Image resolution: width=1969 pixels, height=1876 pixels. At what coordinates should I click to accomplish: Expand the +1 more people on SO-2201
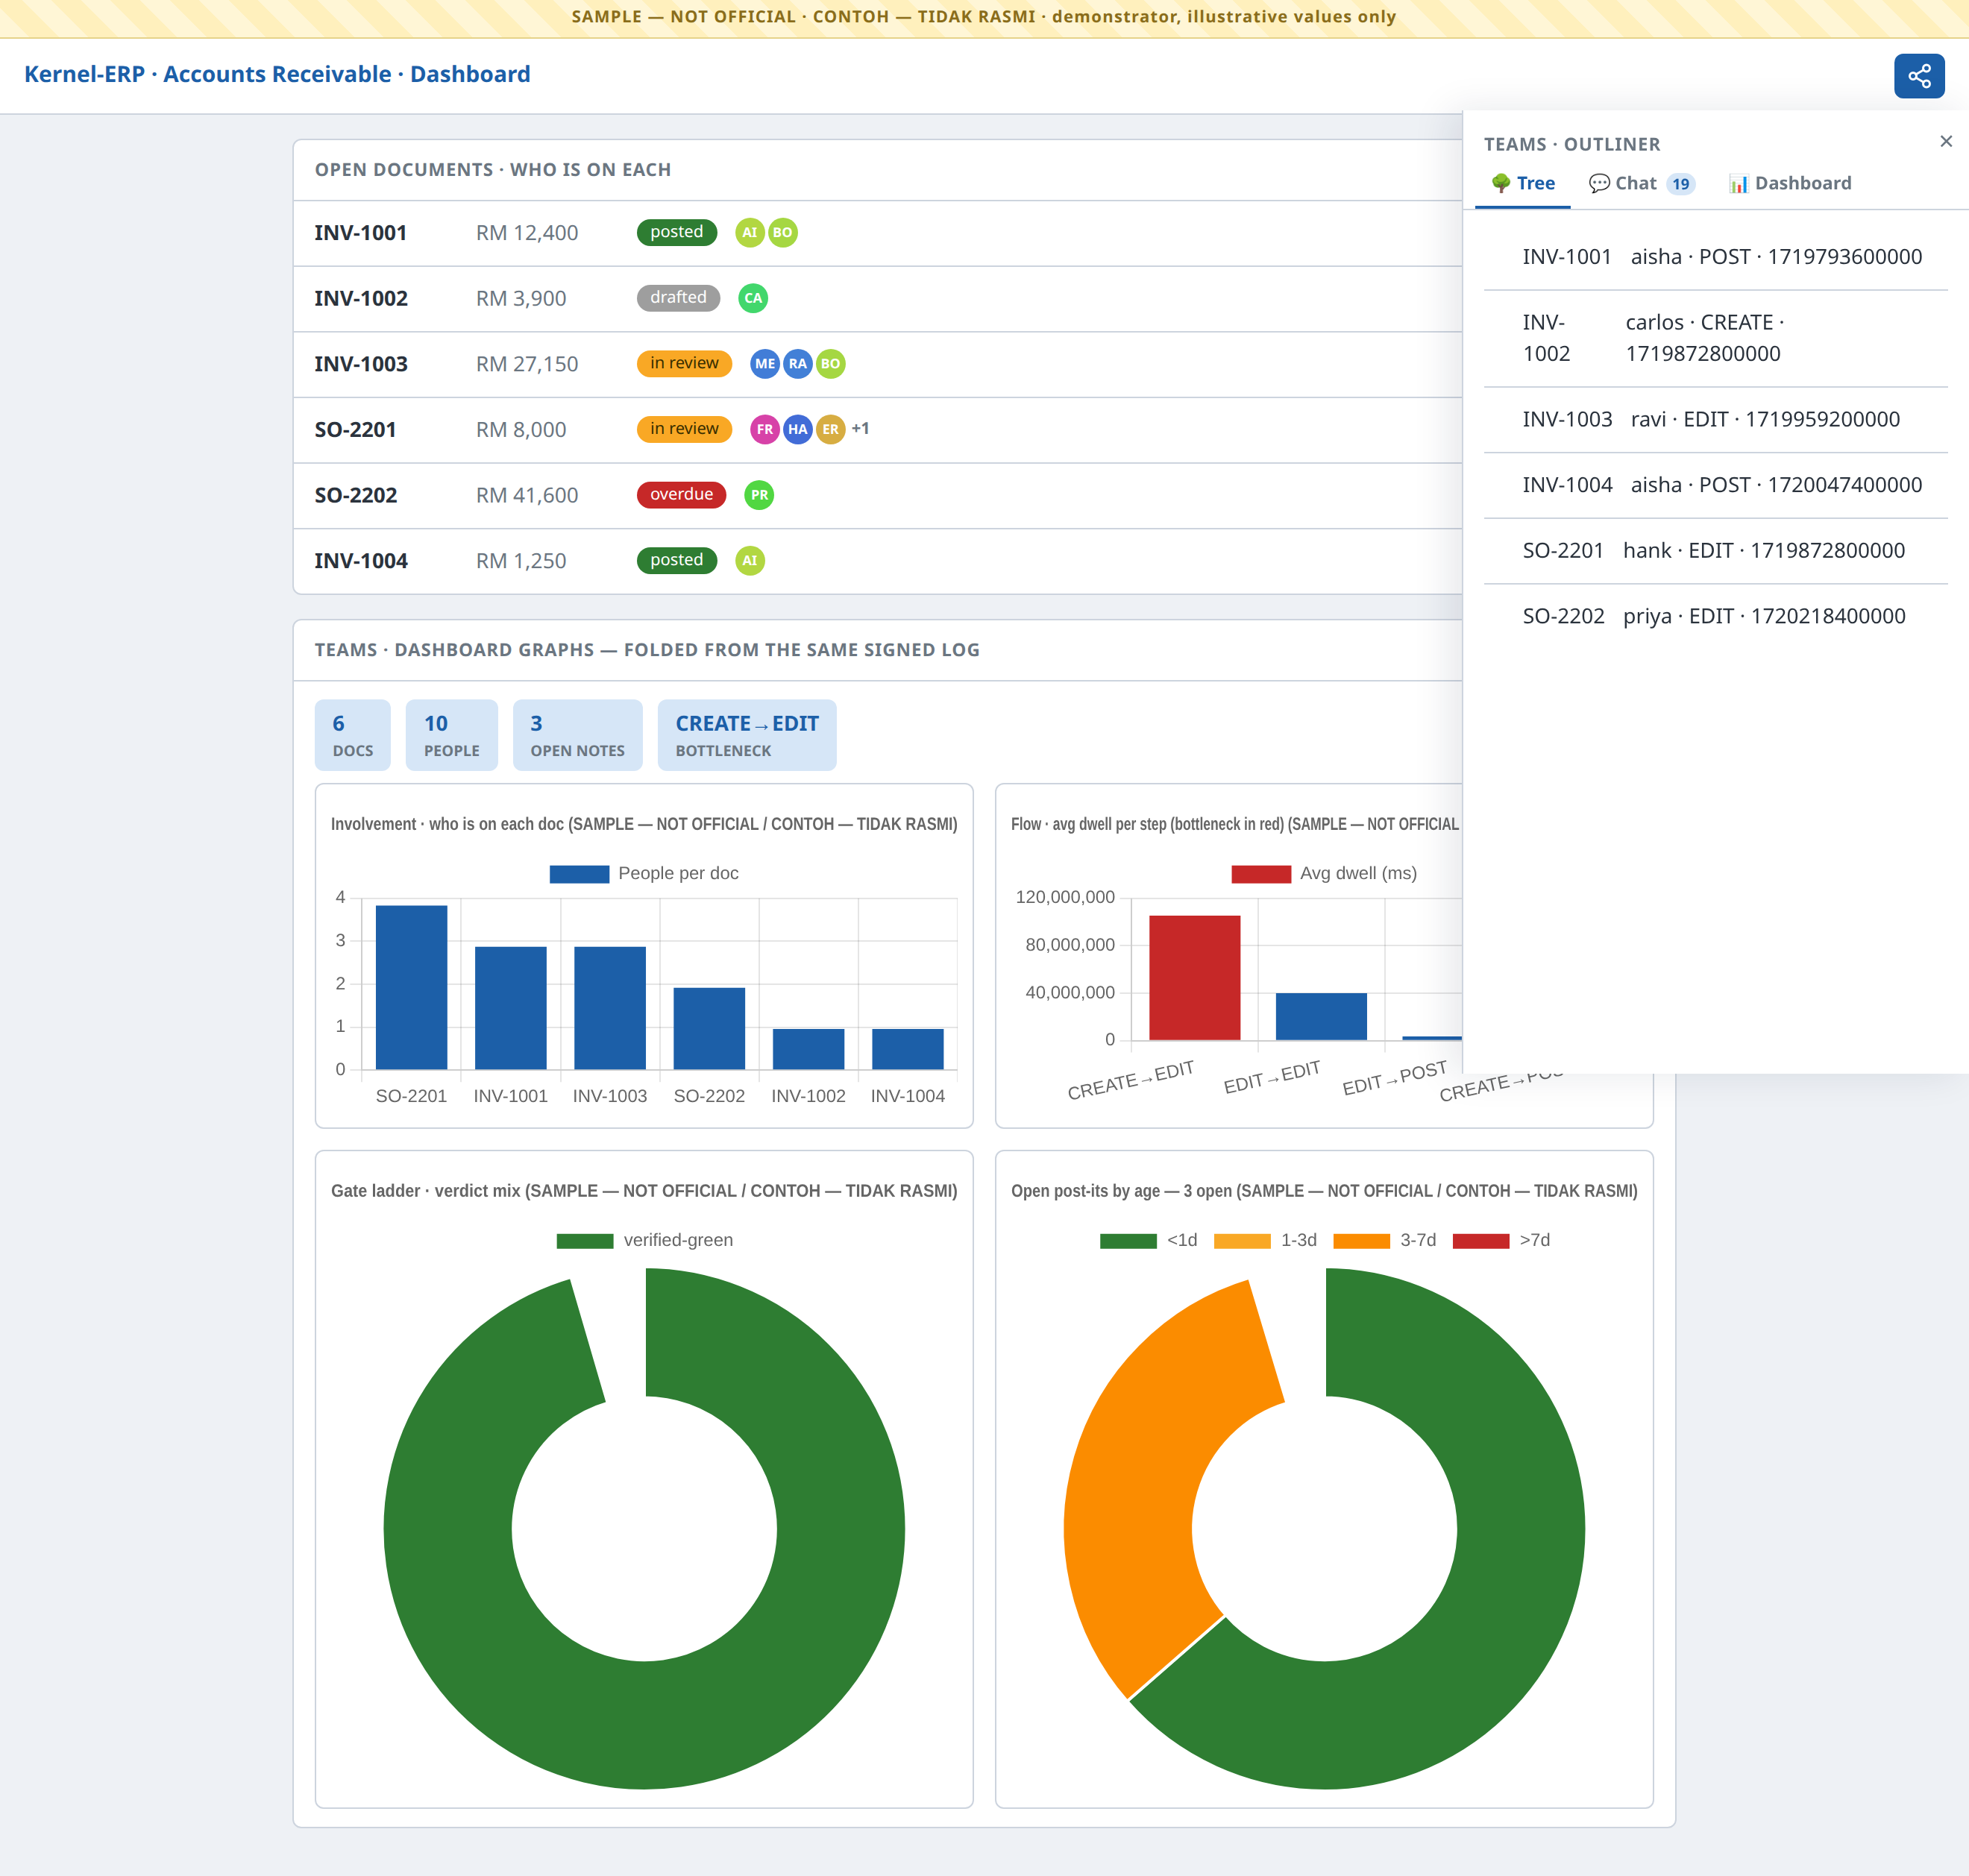861,429
